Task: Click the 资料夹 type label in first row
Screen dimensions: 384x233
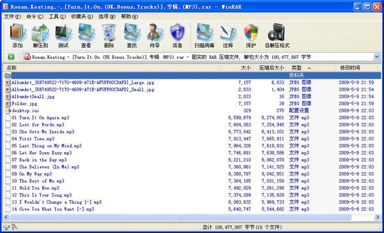Action: click(296, 75)
